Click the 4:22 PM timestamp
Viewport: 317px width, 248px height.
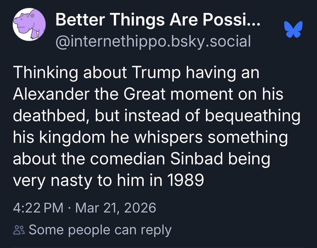click(x=38, y=208)
